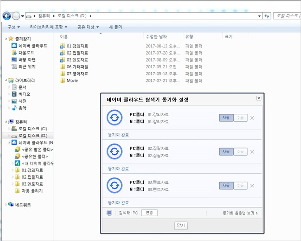Screen dimensions: 301x241
Task: Open the 구성 menu
Action: 14,27
